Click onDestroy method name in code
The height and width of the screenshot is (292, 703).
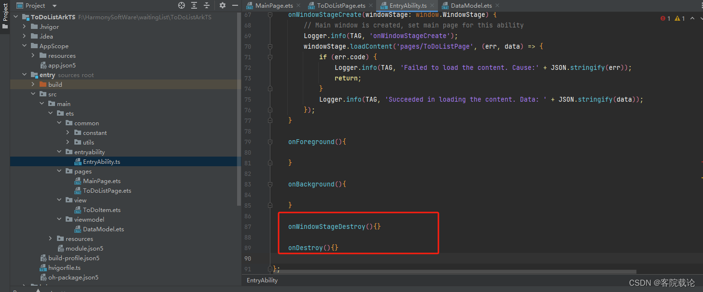306,248
